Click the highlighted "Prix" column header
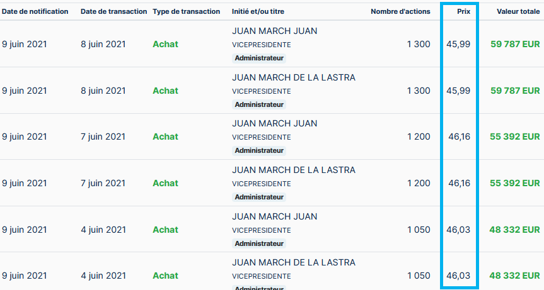The height and width of the screenshot is (290, 544). tap(464, 11)
